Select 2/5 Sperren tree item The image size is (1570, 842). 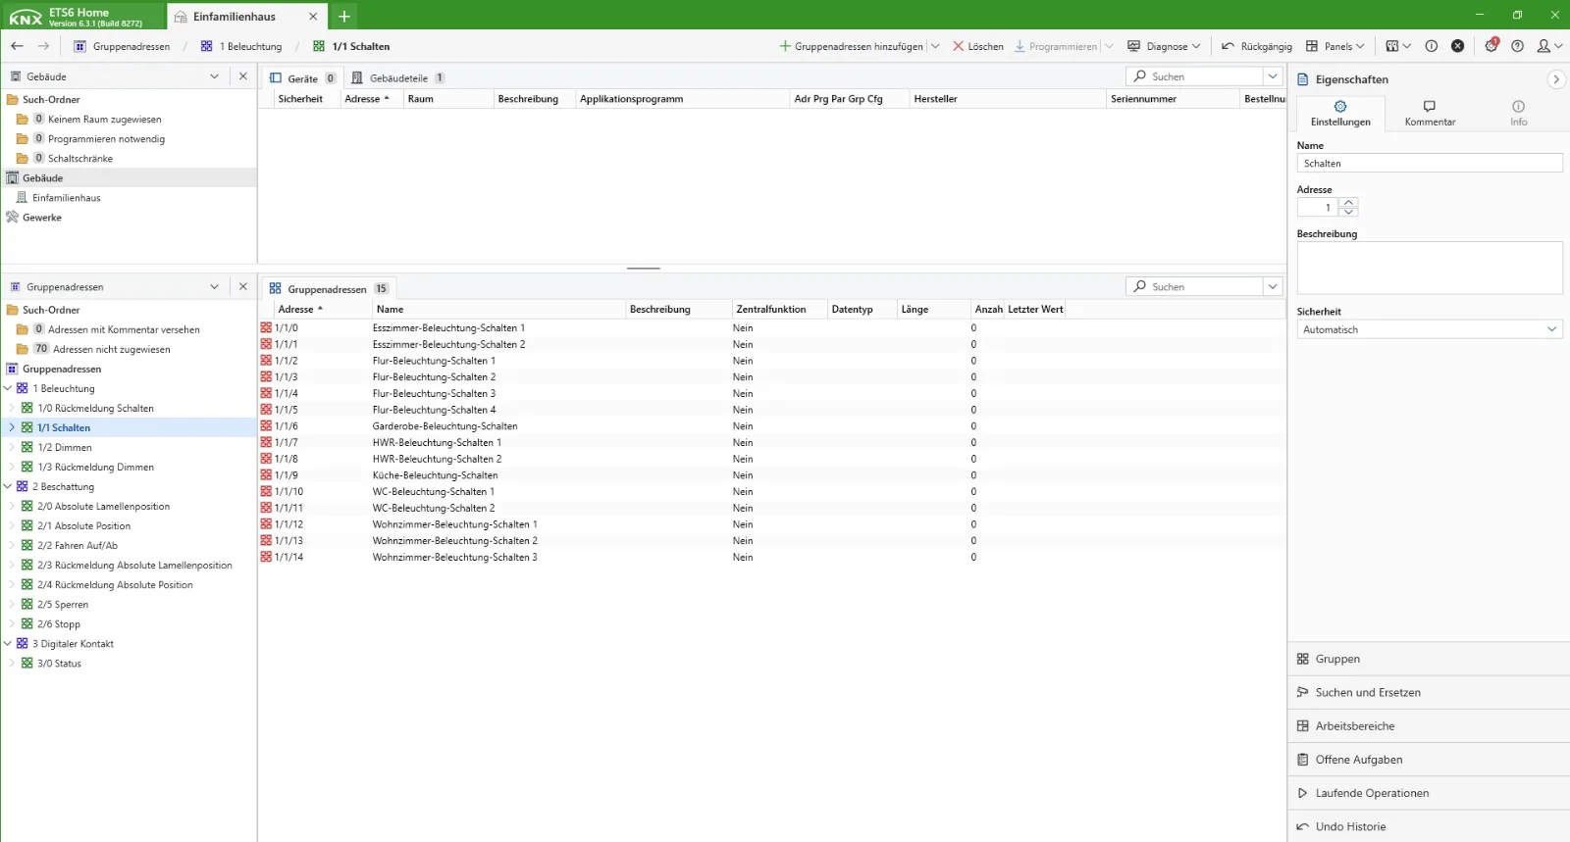[x=63, y=604]
